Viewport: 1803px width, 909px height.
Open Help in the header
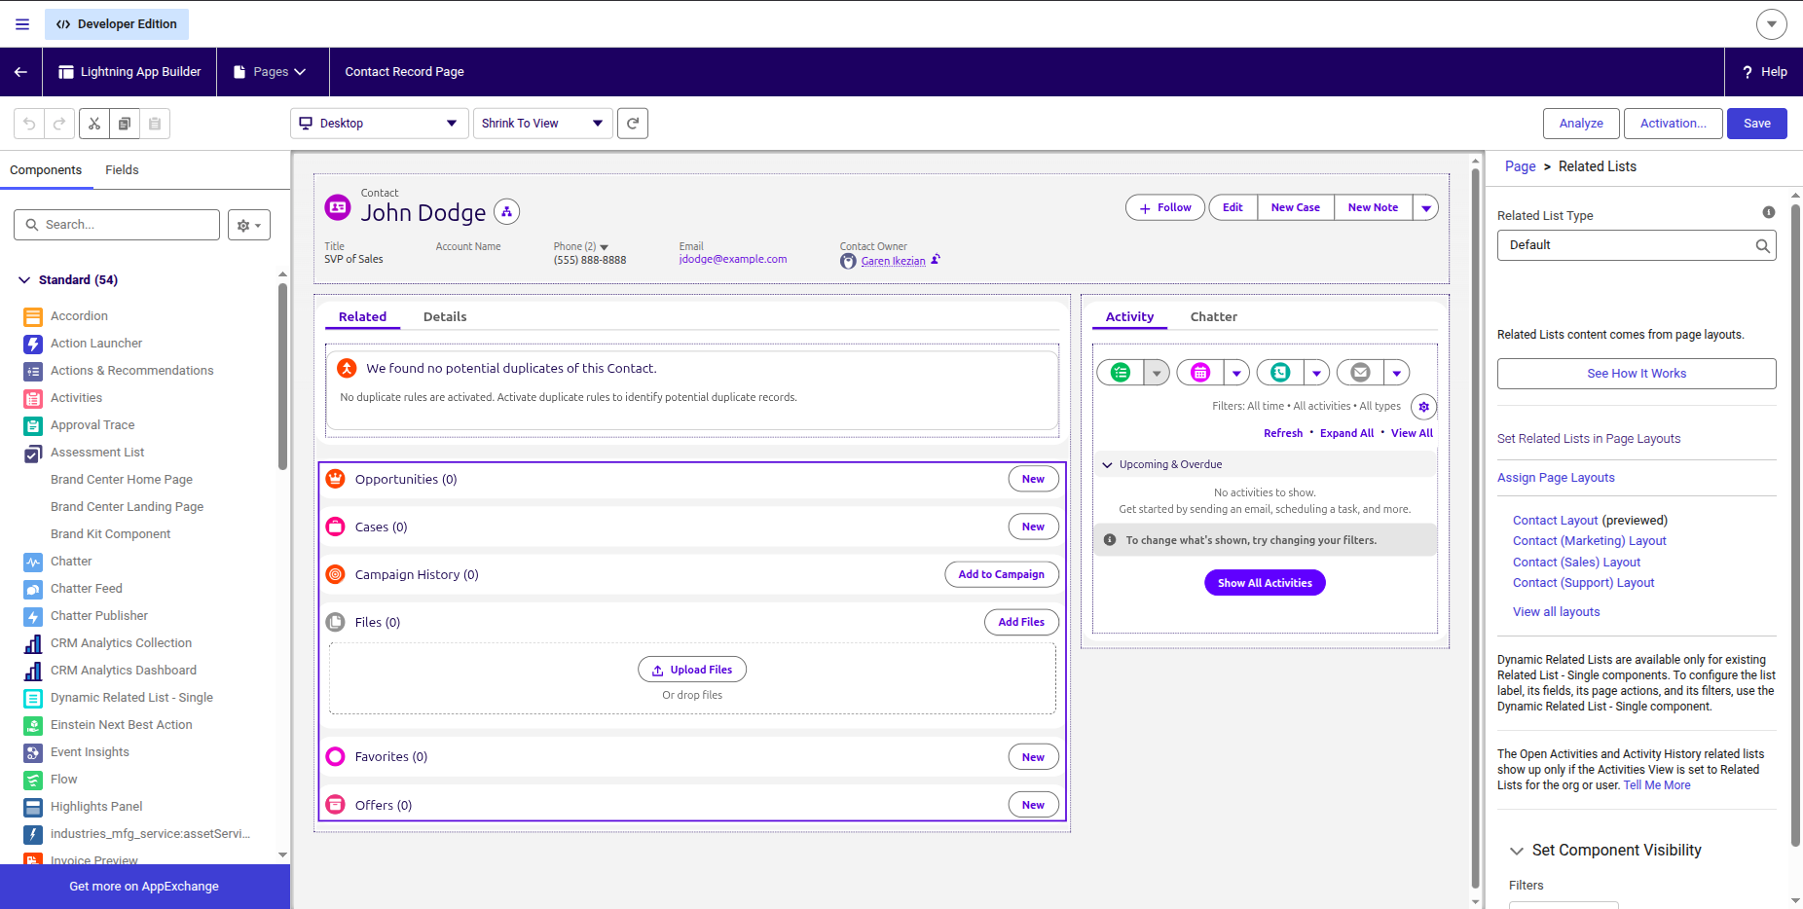coord(1764,72)
